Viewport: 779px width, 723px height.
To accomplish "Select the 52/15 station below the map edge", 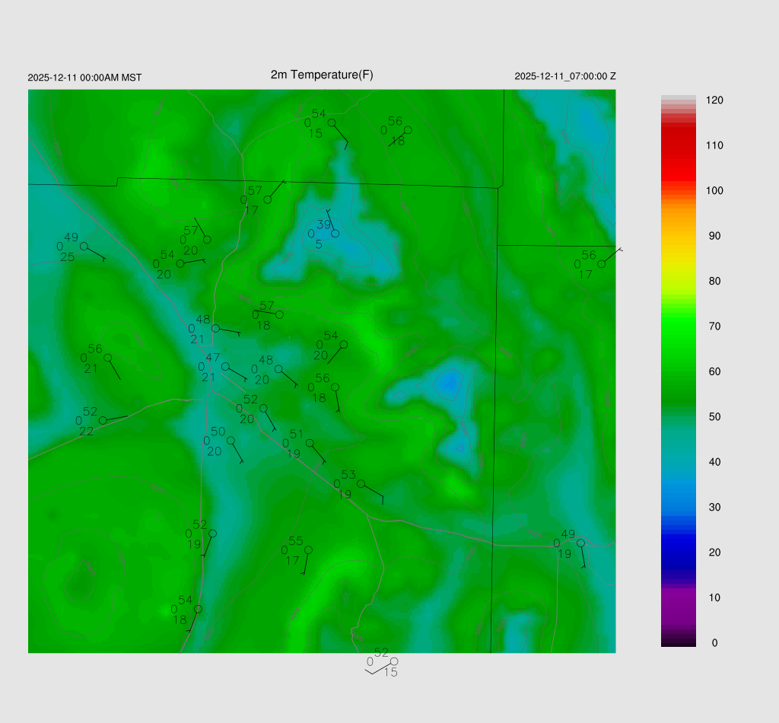I will point(394,661).
